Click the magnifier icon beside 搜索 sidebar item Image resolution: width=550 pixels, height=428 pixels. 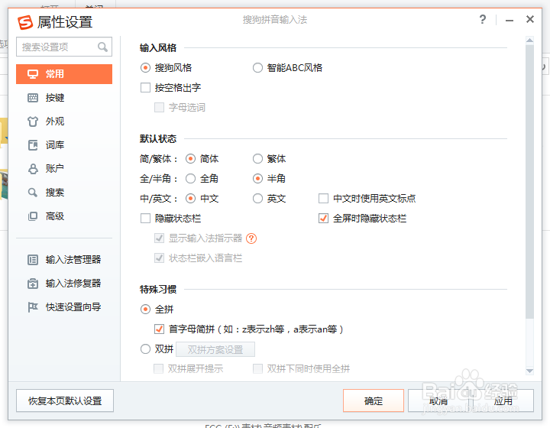coord(33,193)
